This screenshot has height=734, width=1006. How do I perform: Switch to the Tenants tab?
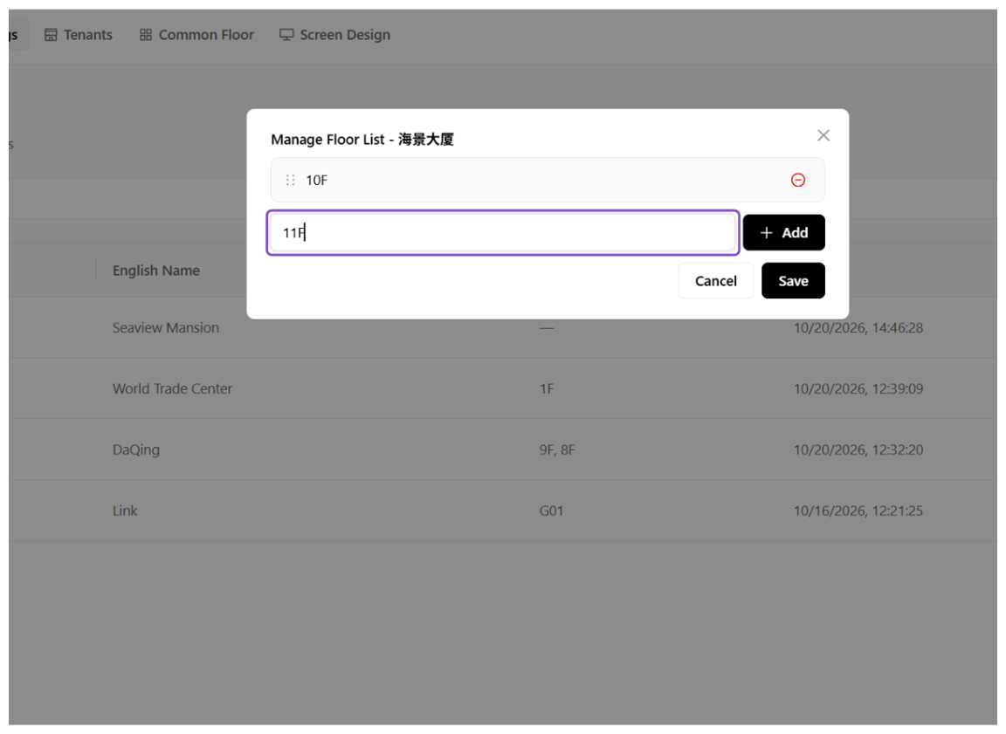click(79, 35)
